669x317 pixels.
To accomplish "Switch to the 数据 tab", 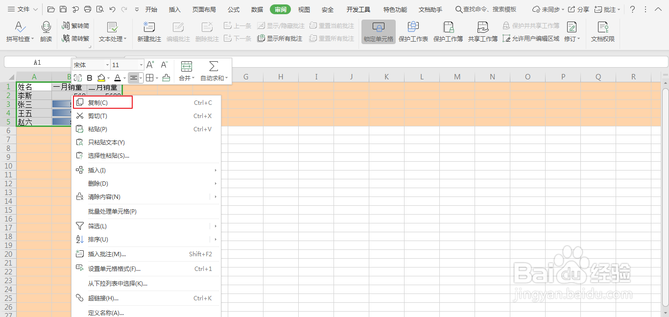I will click(x=257, y=9).
